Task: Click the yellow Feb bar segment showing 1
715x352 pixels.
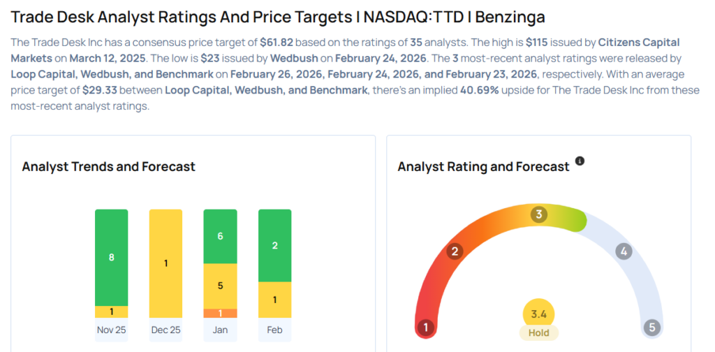Action: (x=275, y=300)
